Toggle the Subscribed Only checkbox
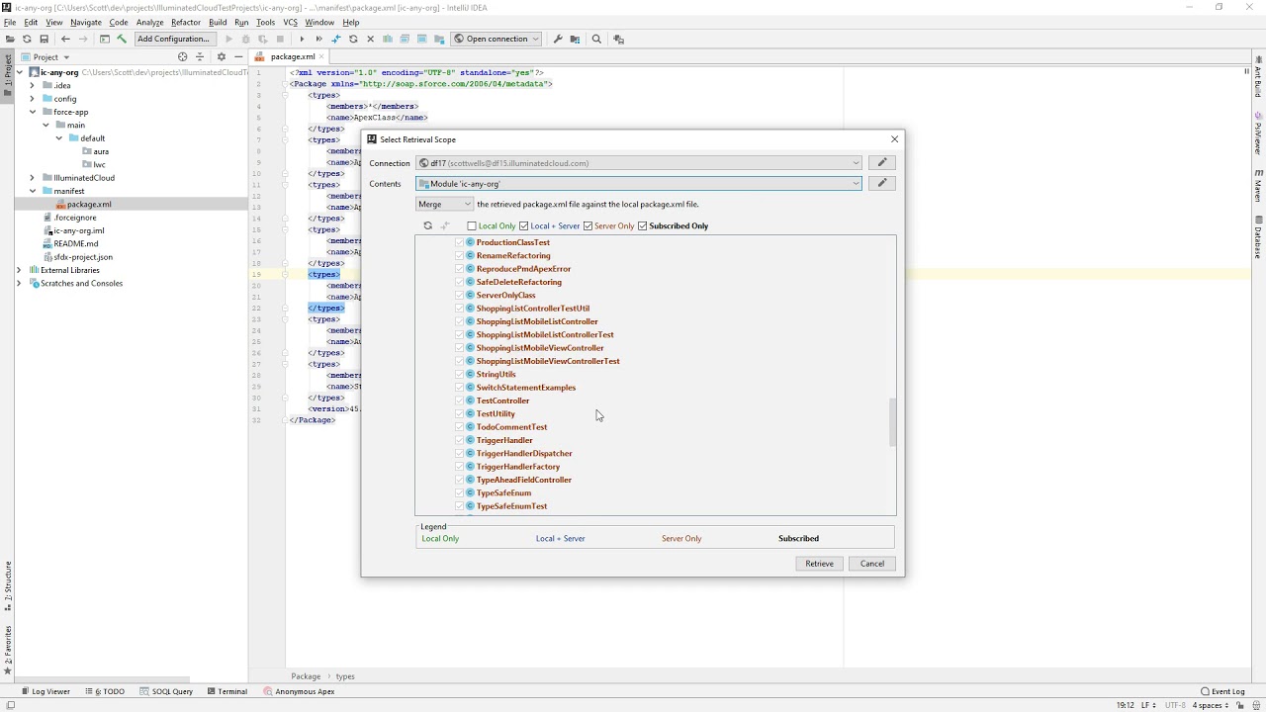Image resolution: width=1266 pixels, height=712 pixels. [642, 225]
